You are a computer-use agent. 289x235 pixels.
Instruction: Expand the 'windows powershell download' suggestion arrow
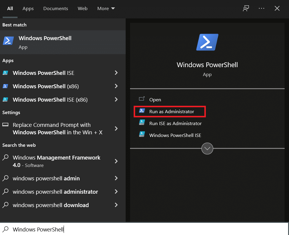coord(116,205)
